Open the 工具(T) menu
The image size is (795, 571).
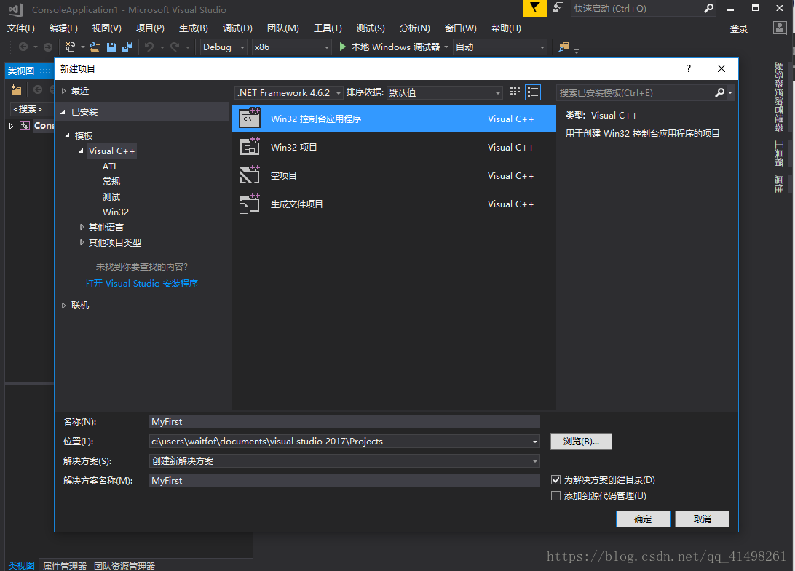[328, 28]
